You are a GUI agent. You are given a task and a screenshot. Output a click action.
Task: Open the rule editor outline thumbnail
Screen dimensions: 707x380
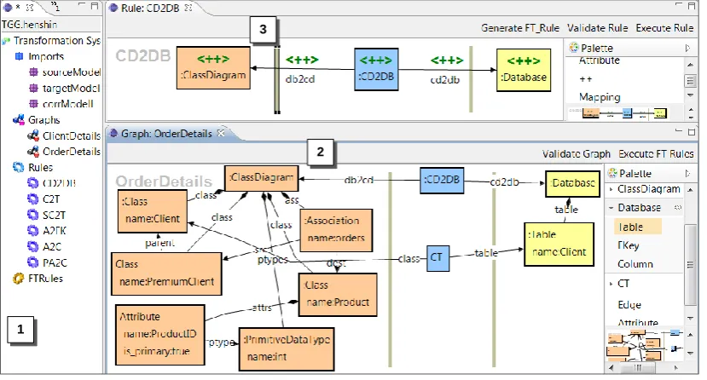coord(625,113)
